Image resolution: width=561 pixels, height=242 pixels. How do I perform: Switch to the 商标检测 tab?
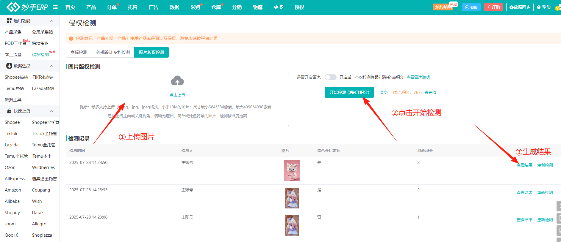click(x=79, y=52)
